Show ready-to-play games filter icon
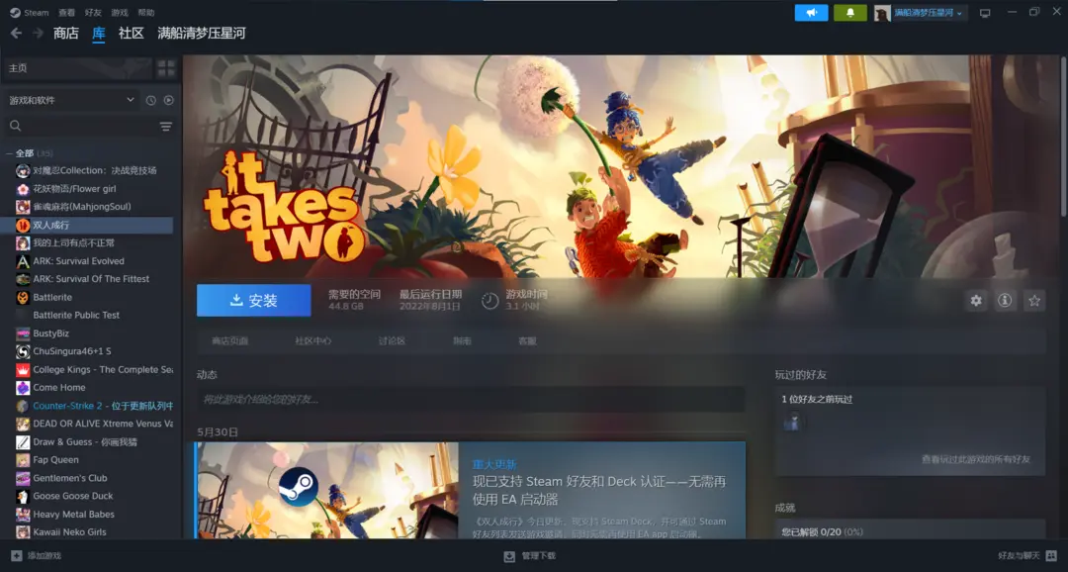The width and height of the screenshot is (1068, 572). pyautogui.click(x=168, y=100)
